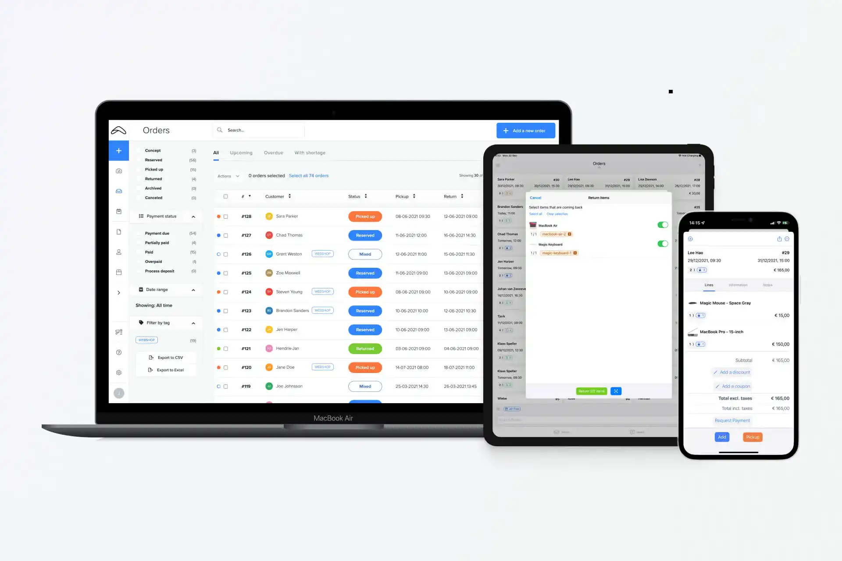Click the plus icon in blue sidebar button

point(118,150)
